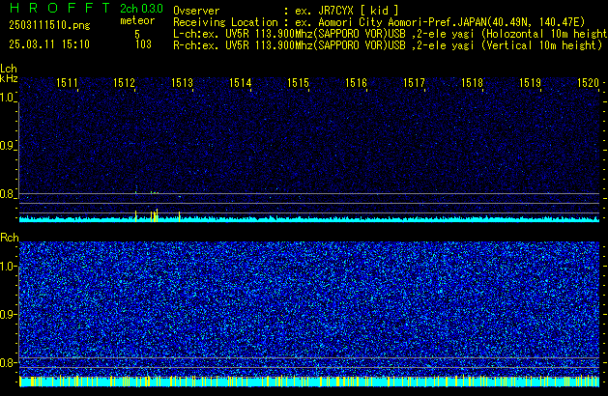This screenshot has height=396, width=608.
Task: Click the filename 2503111510.png
Action: 49,25
